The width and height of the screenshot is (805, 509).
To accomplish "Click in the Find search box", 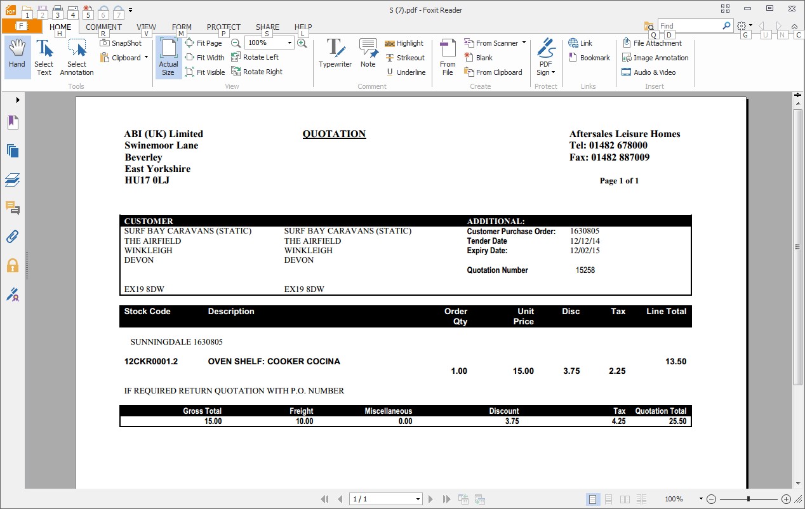I will tap(689, 26).
